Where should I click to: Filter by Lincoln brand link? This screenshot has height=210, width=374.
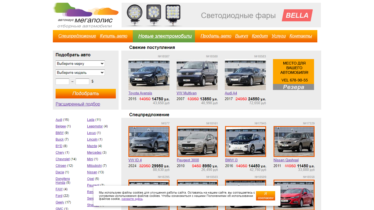92,139
